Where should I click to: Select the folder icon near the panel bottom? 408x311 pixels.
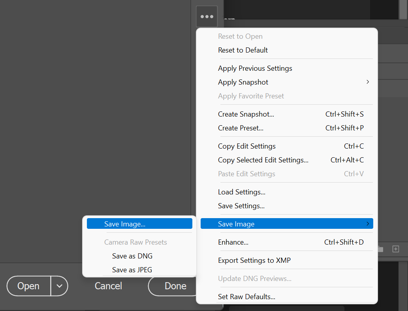point(380,249)
